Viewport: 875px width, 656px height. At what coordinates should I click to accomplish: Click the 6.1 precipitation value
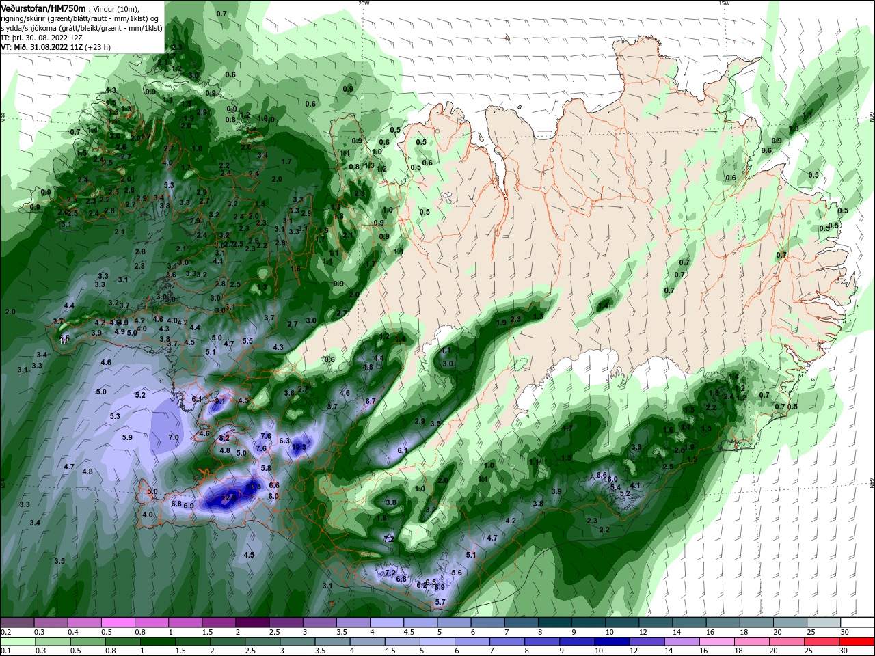coord(403,451)
